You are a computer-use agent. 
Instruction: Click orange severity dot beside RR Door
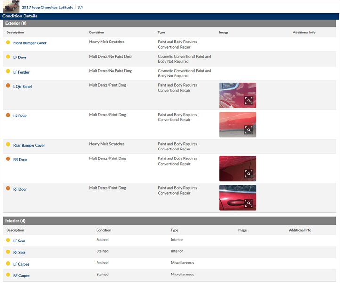[x=8, y=159]
